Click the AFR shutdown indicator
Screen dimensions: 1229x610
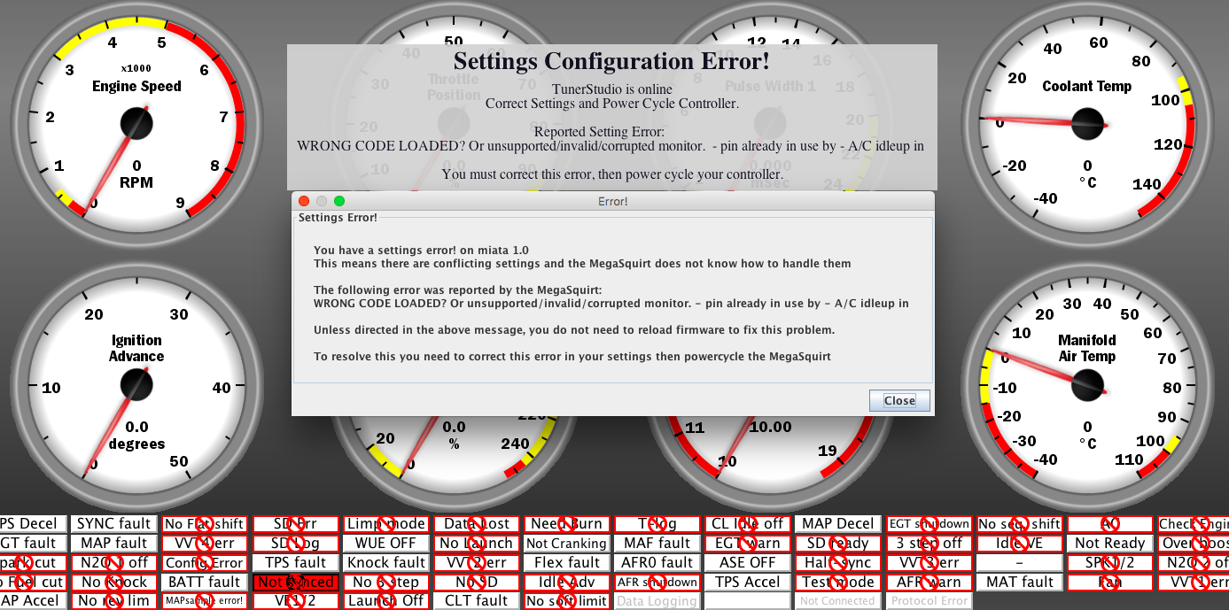tap(657, 582)
